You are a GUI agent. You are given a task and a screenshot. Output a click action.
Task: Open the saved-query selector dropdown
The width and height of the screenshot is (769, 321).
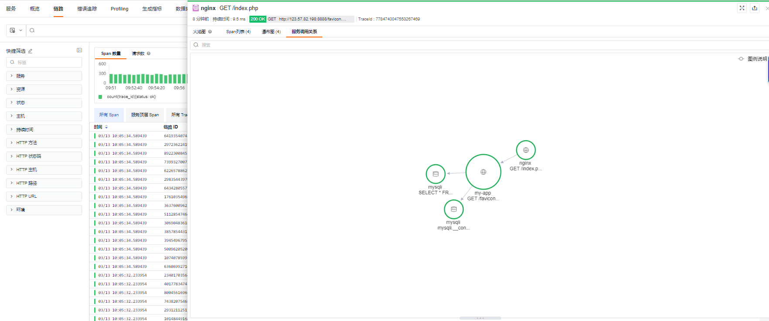tap(16, 30)
